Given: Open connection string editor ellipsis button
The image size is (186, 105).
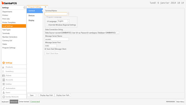Looking at the screenshot, I should click(x=118, y=33).
